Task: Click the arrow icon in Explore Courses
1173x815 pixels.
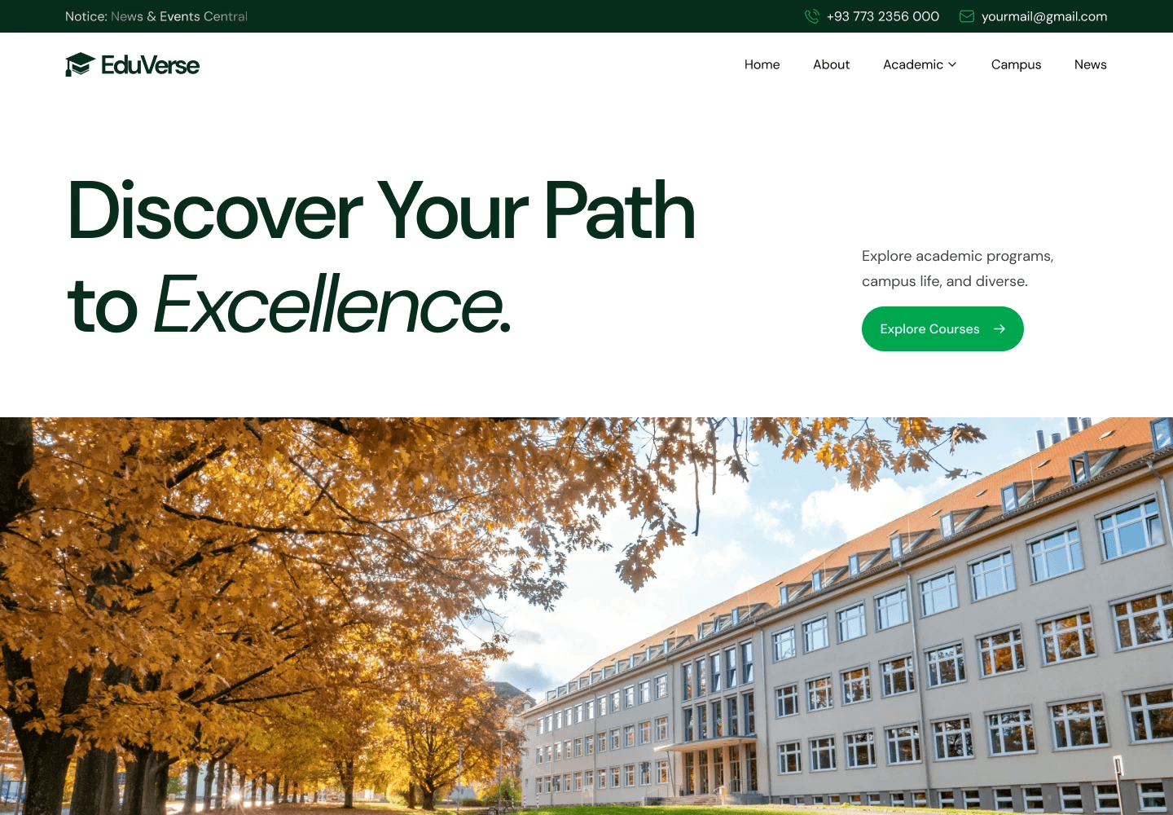Action: pyautogui.click(x=999, y=329)
